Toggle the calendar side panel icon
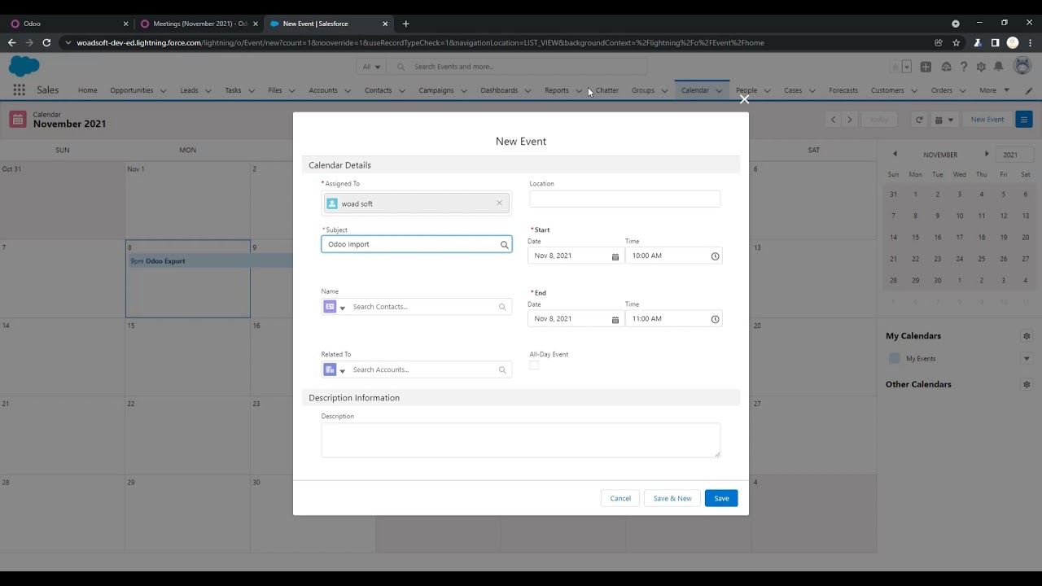This screenshot has height=586, width=1042. click(x=1024, y=120)
